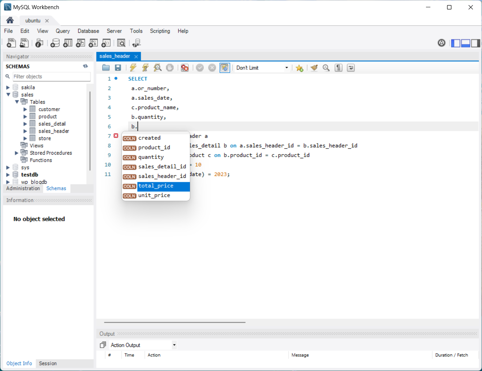Viewport: 482px width, 371px height.
Task: Expand the testdb schema
Action: click(8, 175)
